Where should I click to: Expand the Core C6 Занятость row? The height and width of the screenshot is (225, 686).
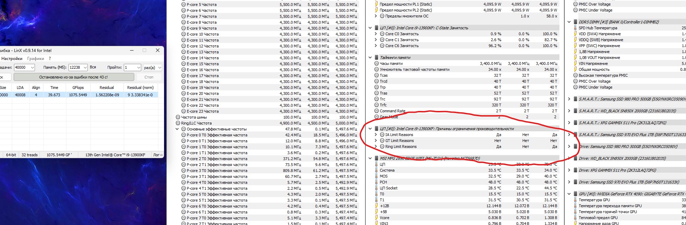[x=376, y=46]
